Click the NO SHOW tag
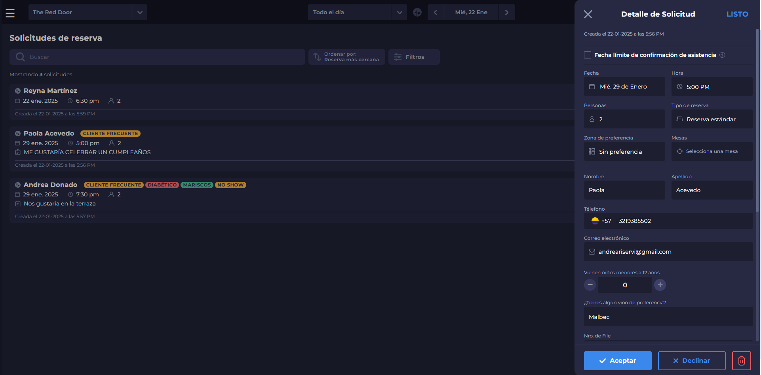Viewport: 761px width, 375px height. coord(230,185)
